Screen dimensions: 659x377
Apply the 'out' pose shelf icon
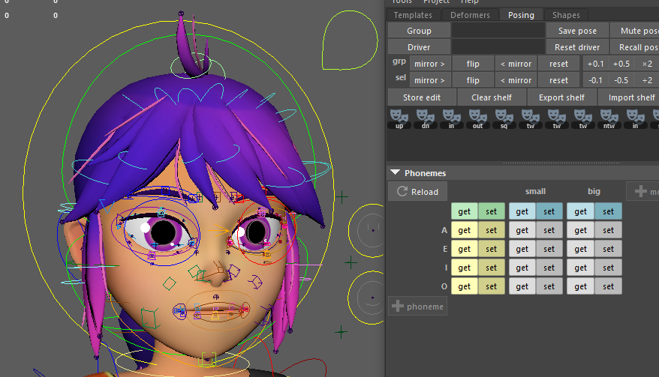[x=477, y=119]
